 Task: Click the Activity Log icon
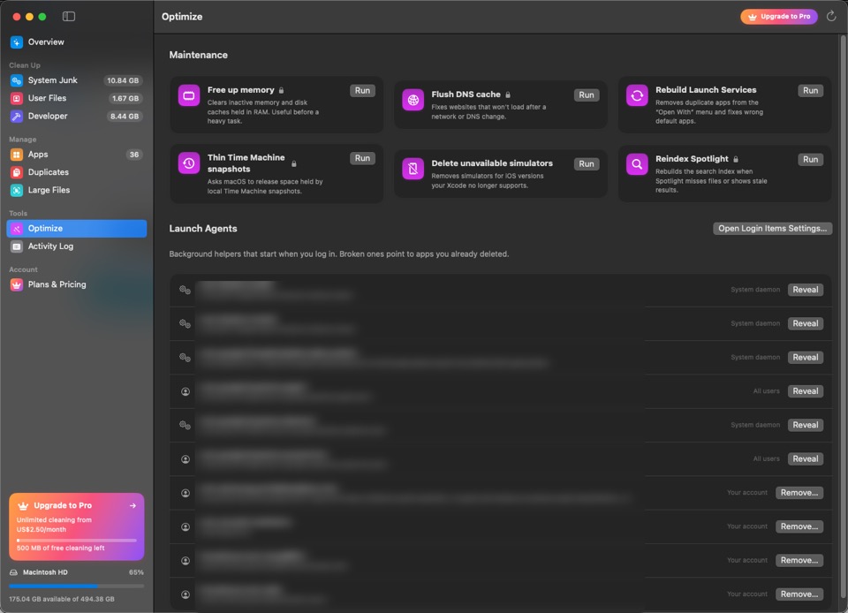tap(17, 246)
